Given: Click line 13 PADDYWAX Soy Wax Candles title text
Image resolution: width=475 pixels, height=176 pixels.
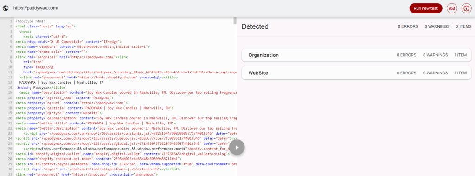Looking at the screenshot, I should (62, 82).
